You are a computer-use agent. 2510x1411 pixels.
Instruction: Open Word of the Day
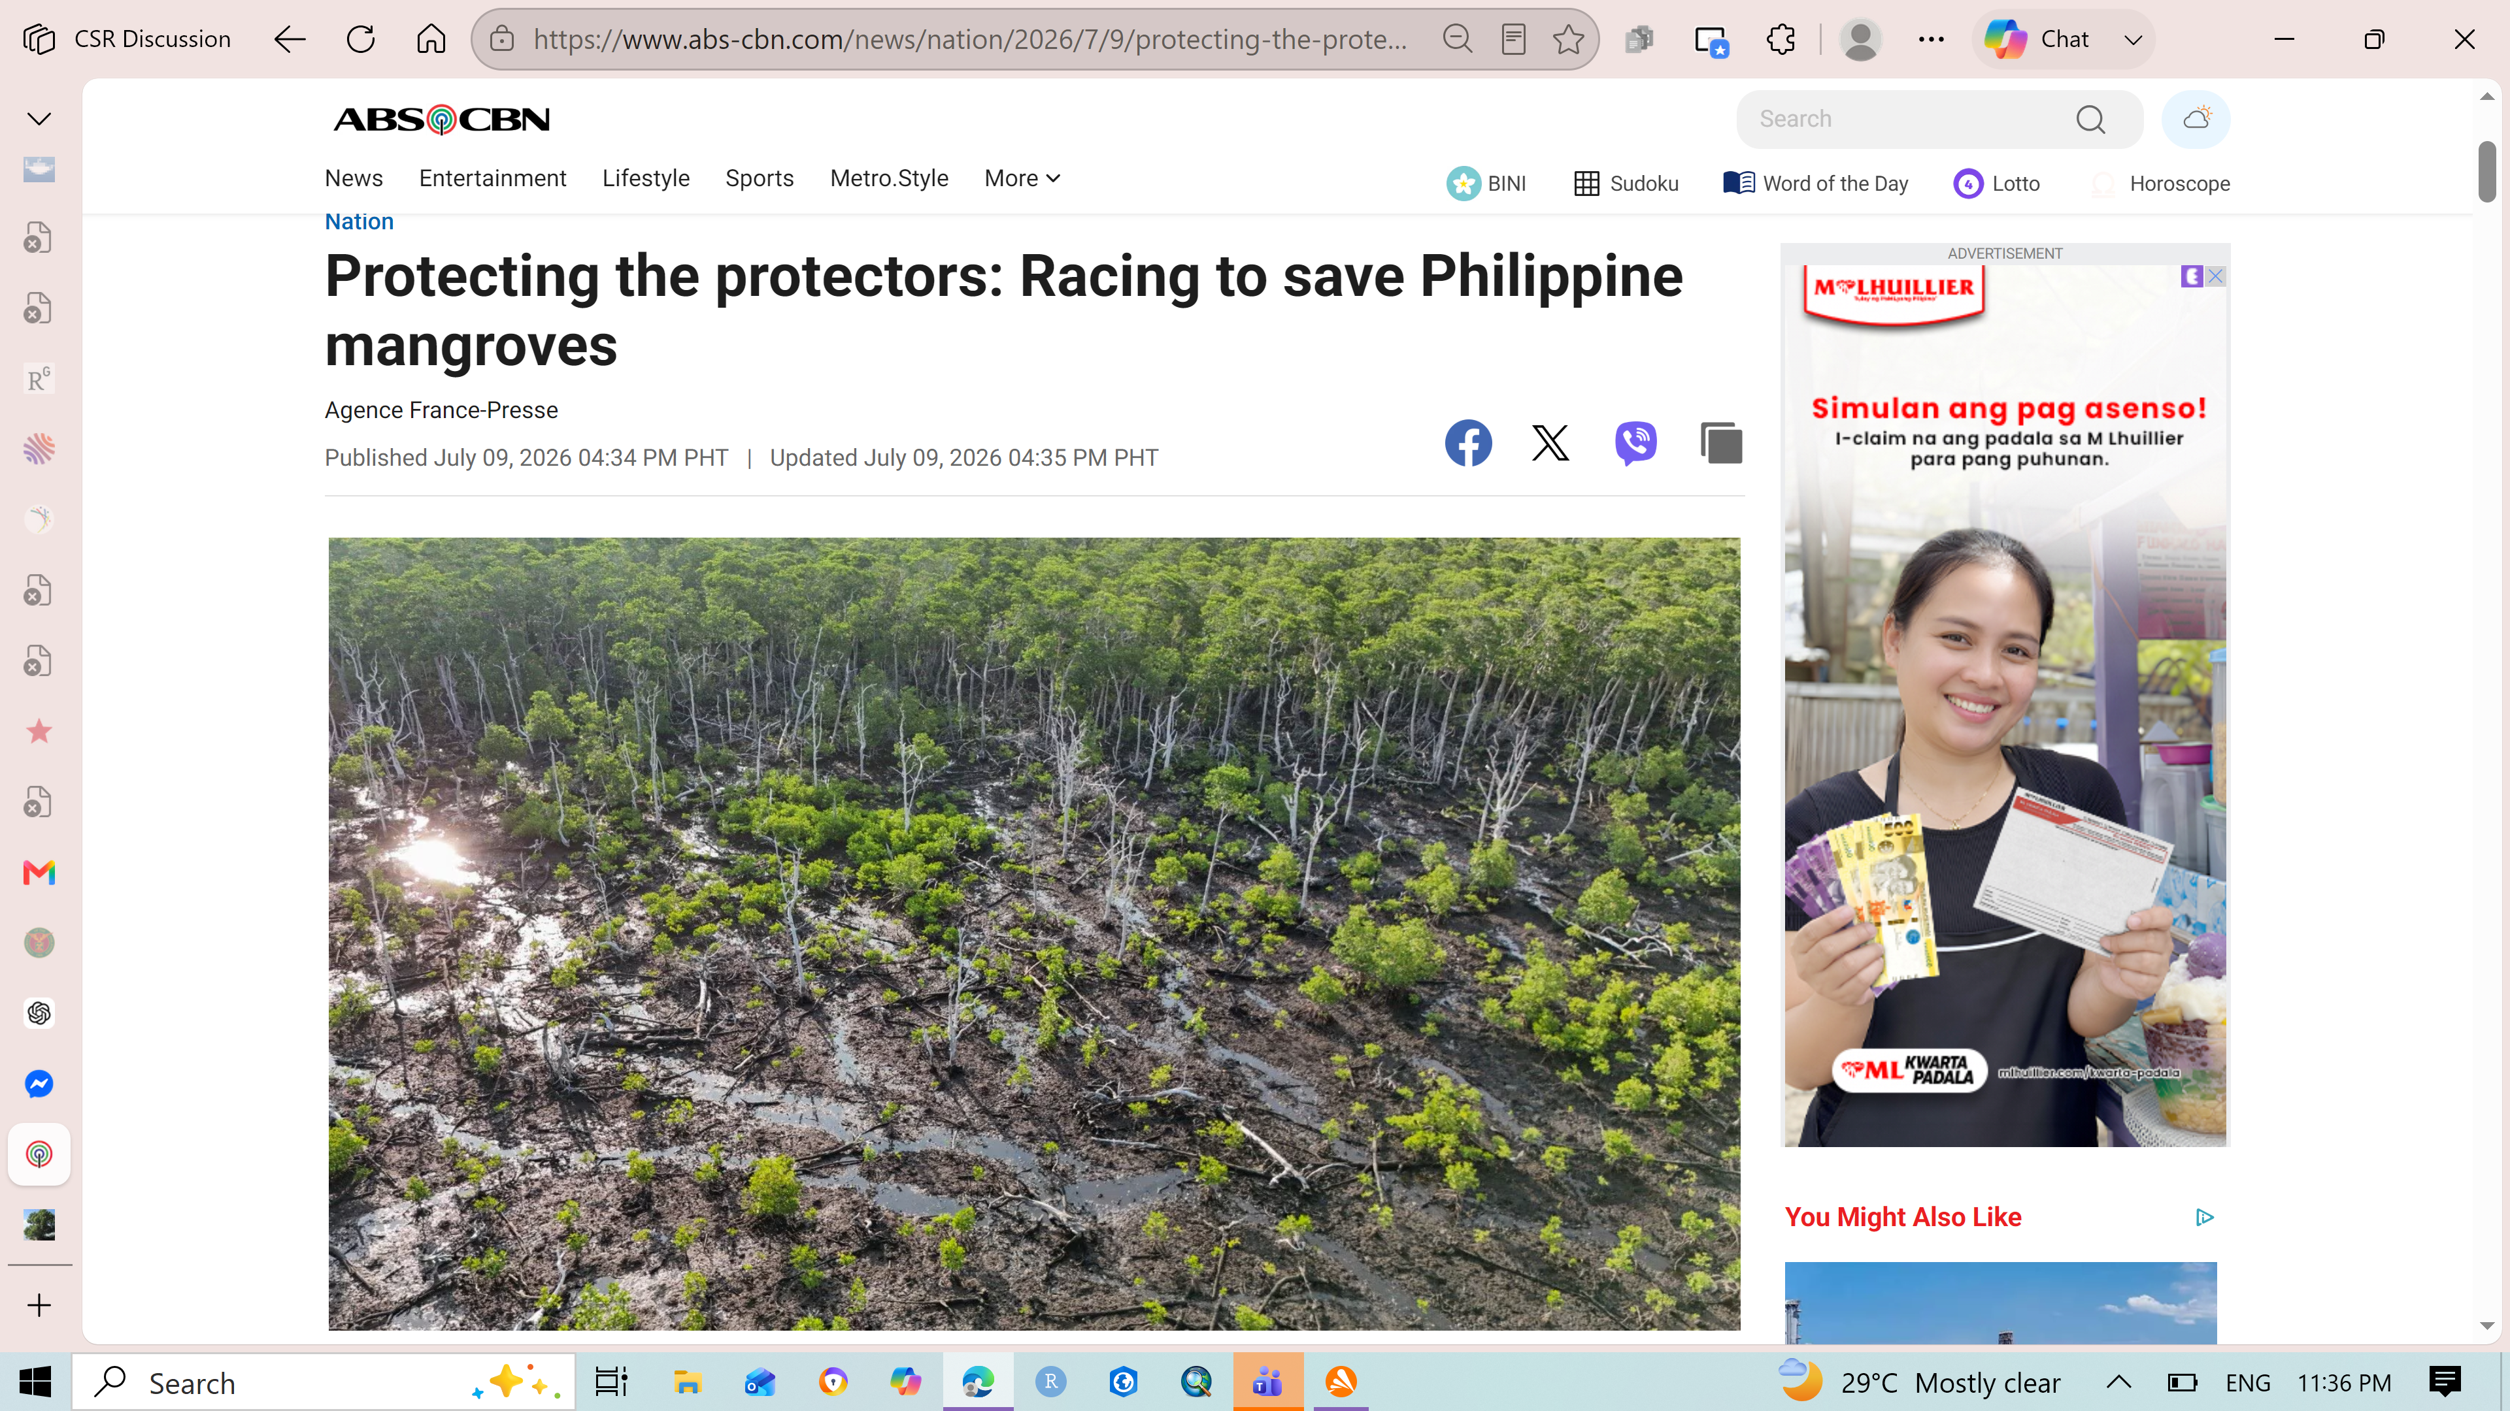coord(1815,183)
